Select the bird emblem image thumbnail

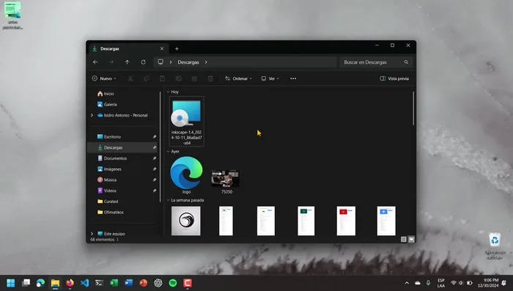(x=186, y=221)
